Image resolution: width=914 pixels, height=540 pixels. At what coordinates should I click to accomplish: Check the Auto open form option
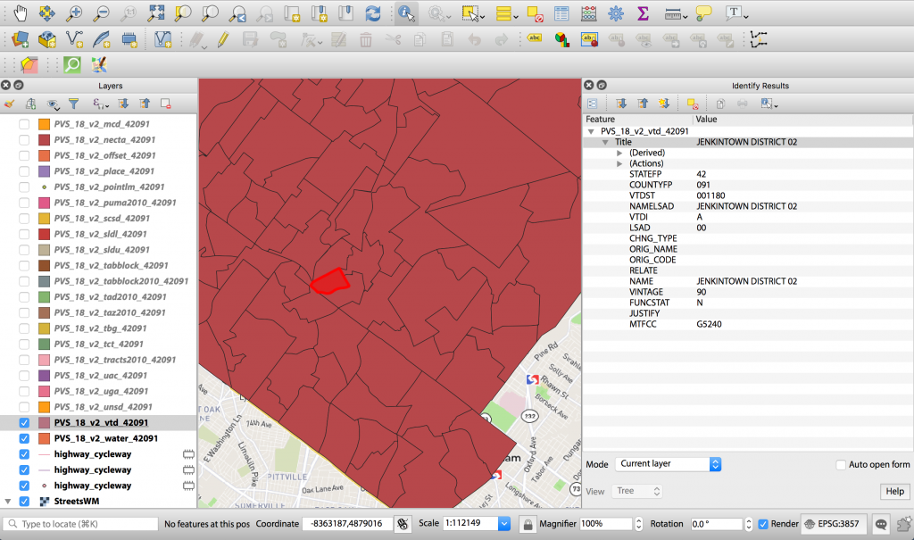click(841, 465)
